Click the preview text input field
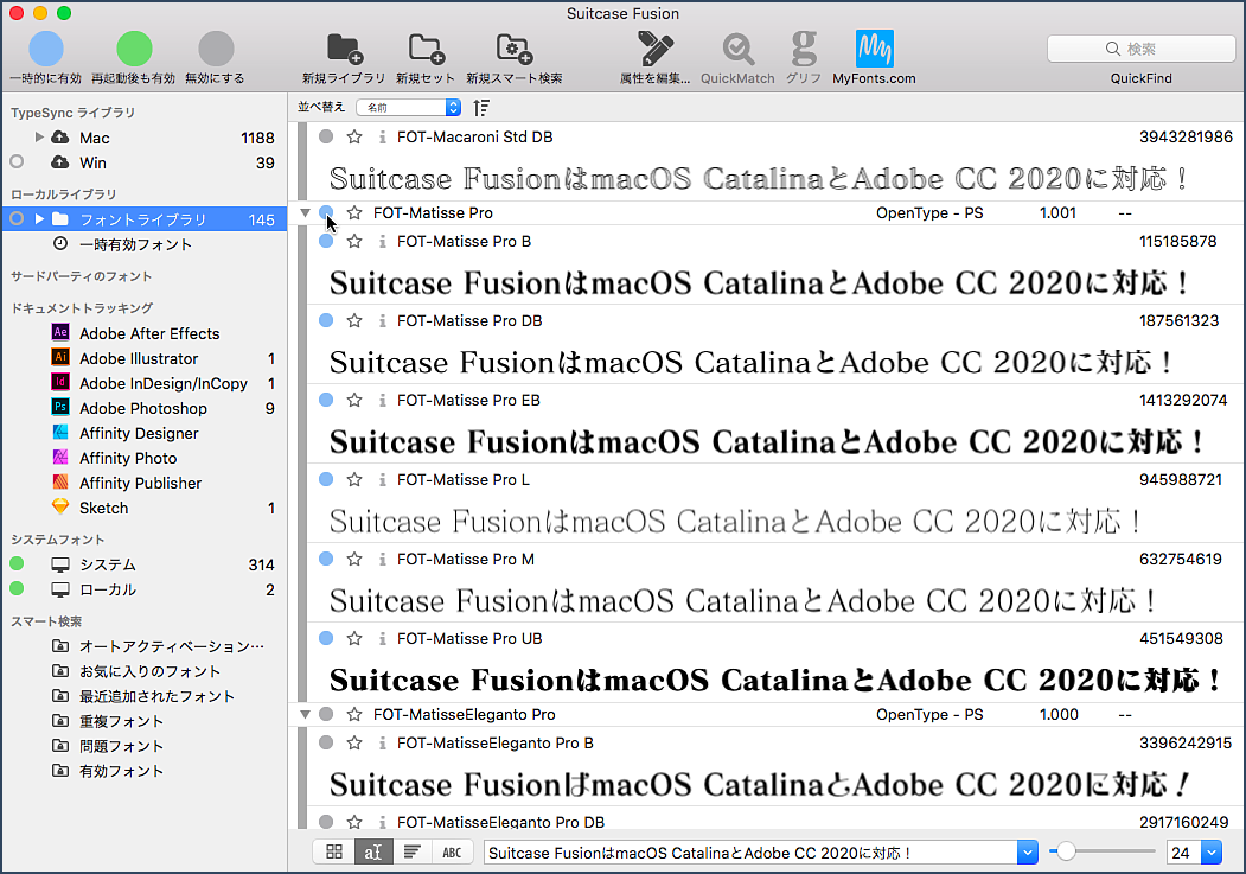Screen dimensions: 1246x874 point(751,853)
